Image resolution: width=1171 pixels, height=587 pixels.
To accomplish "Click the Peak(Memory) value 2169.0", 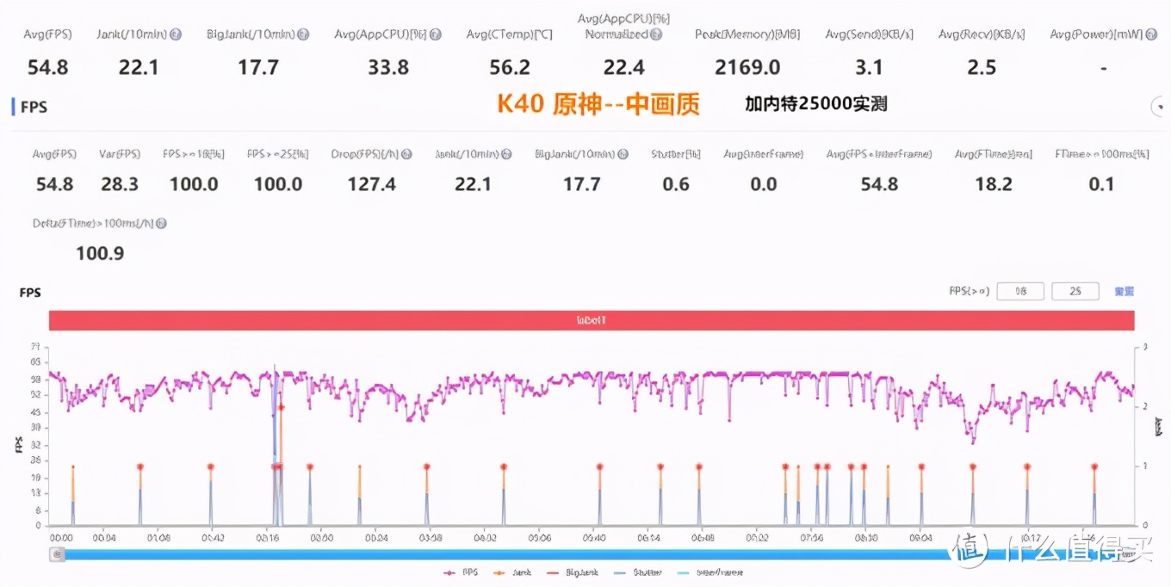I will [x=747, y=67].
